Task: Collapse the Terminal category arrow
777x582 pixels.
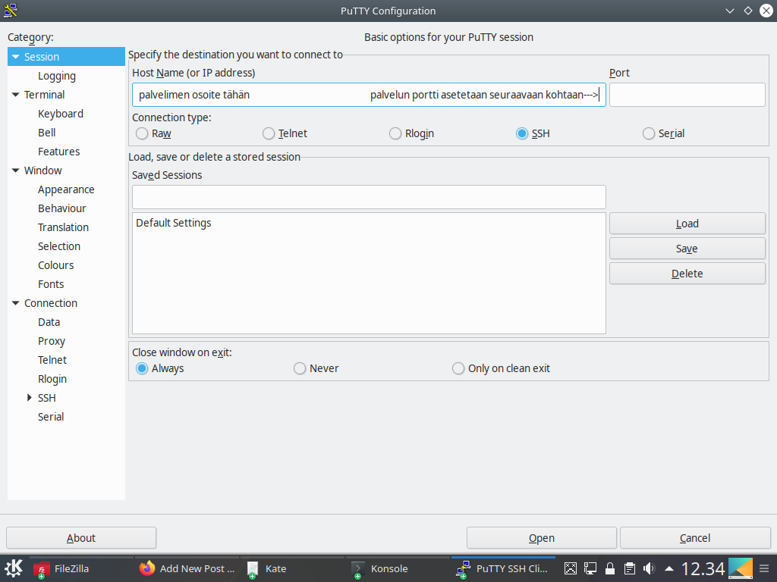Action: 15,95
